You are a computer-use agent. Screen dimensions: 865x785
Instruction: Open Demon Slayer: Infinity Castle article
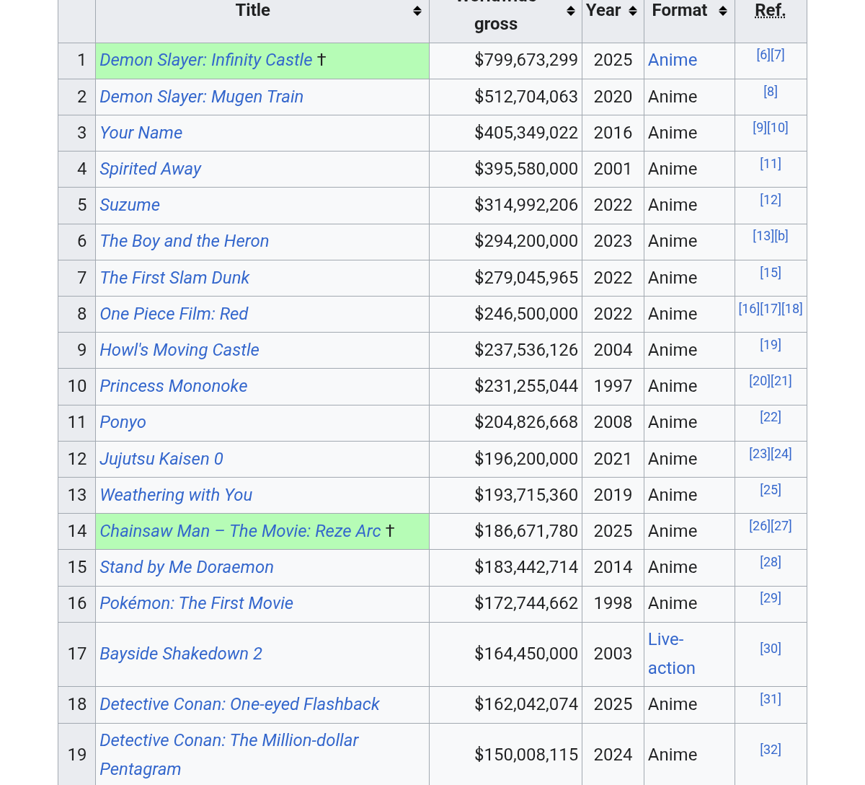point(206,60)
